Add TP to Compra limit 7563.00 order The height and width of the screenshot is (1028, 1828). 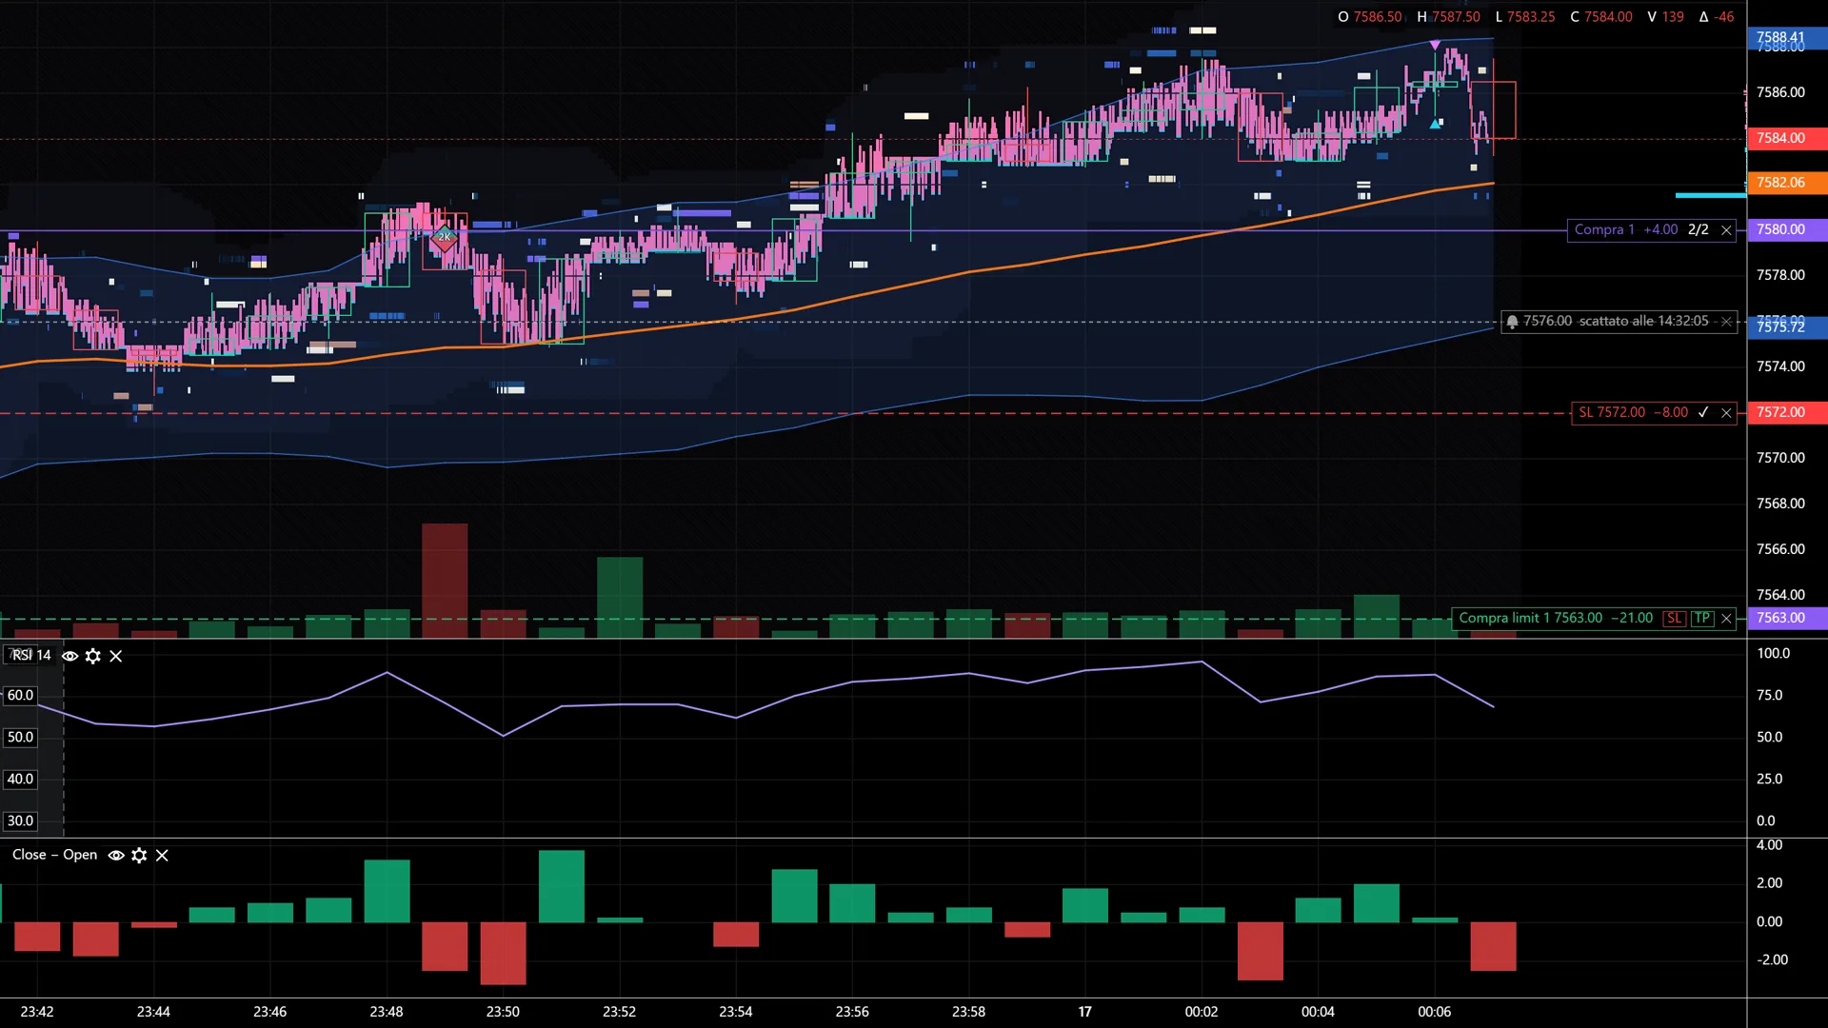[1702, 619]
